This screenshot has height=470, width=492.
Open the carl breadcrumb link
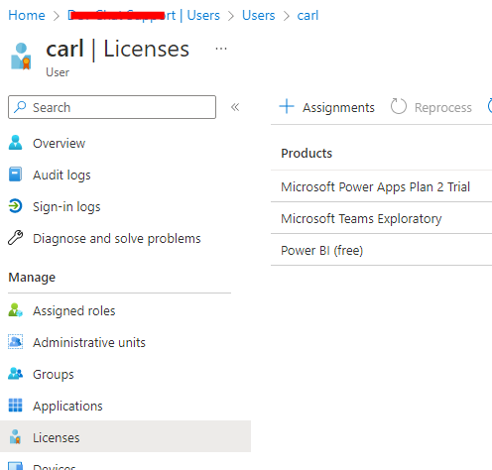[x=307, y=15]
